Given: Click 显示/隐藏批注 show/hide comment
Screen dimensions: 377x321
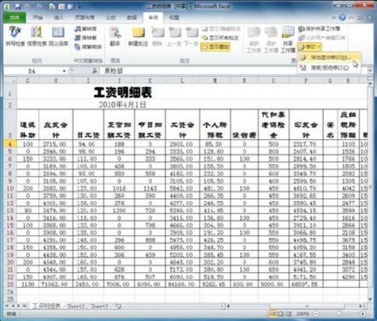Looking at the screenshot, I should pyautogui.click(x=221, y=29).
